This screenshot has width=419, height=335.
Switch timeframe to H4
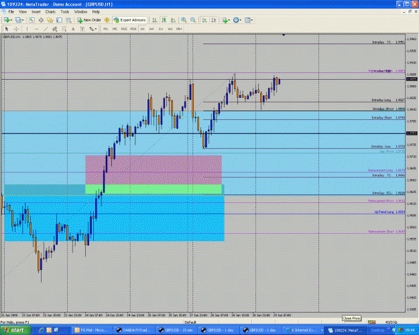152,29
